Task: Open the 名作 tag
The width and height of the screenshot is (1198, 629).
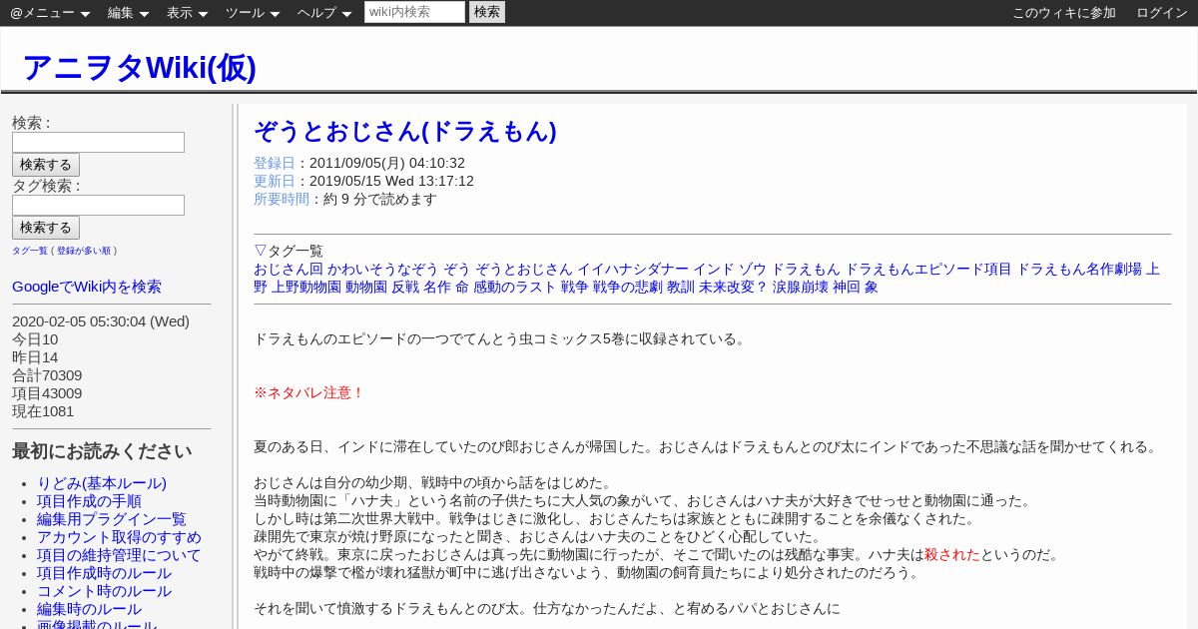Action: click(437, 287)
